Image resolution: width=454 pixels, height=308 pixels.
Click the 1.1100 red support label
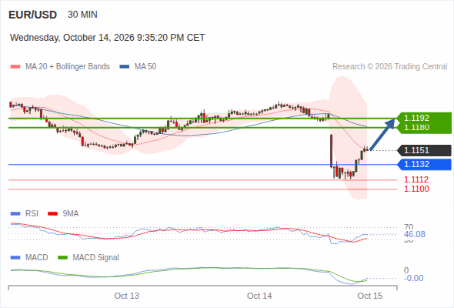[x=416, y=189]
